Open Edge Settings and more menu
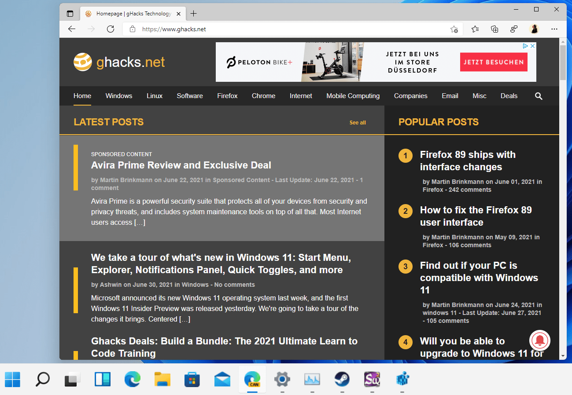This screenshot has height=395, width=572. coord(554,29)
